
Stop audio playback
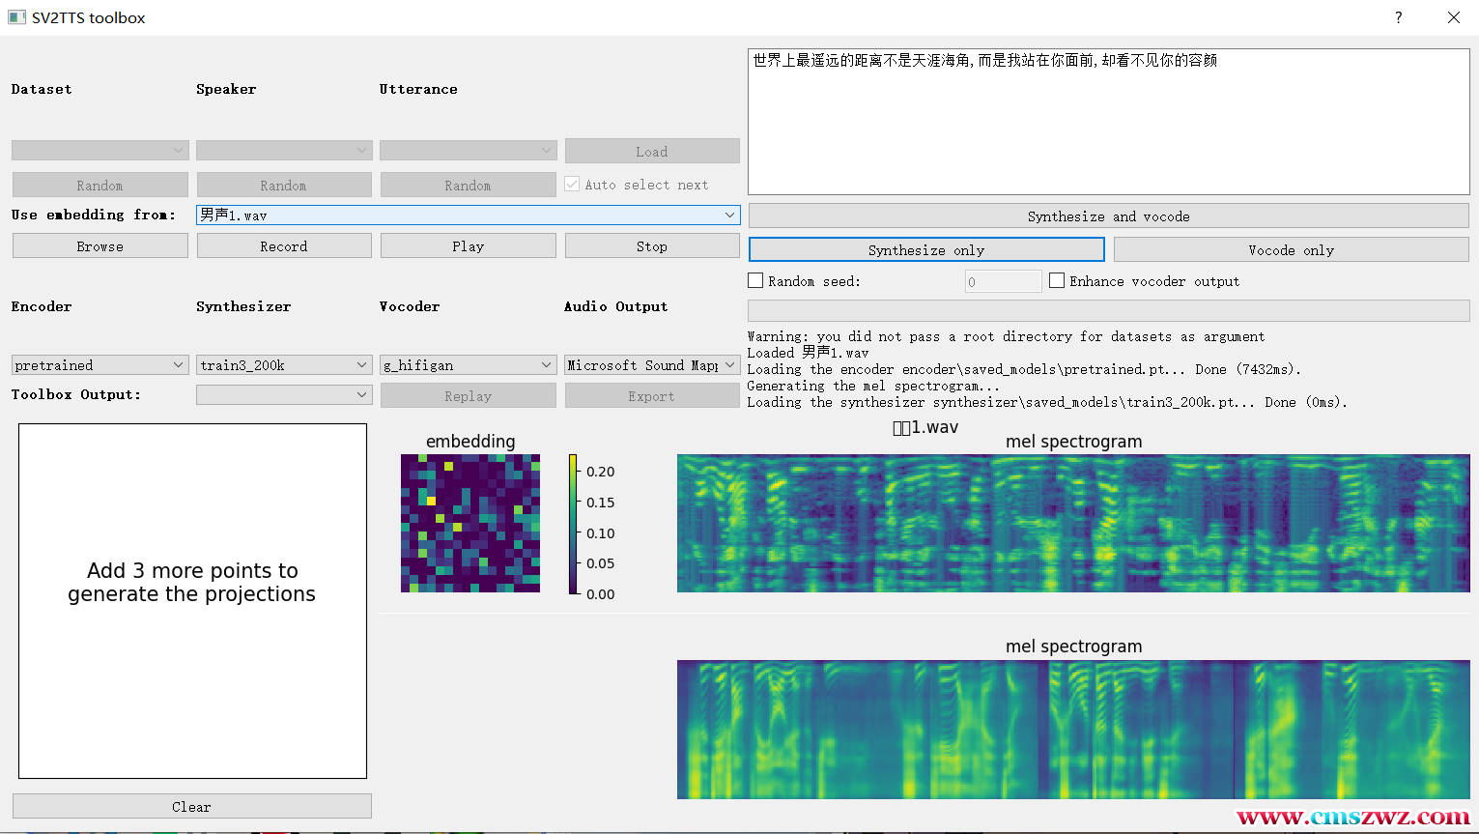tap(651, 246)
